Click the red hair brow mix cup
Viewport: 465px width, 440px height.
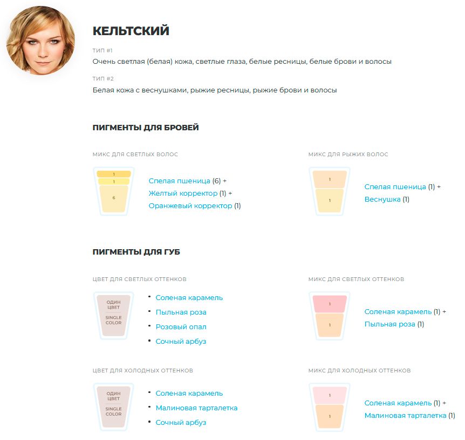330,191
